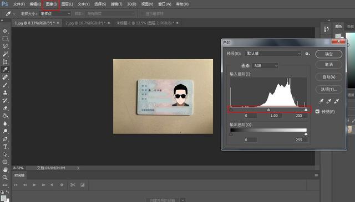The width and height of the screenshot is (355, 202).
Task: Toggle the Preview (预览) checkbox
Action: pyautogui.click(x=317, y=111)
